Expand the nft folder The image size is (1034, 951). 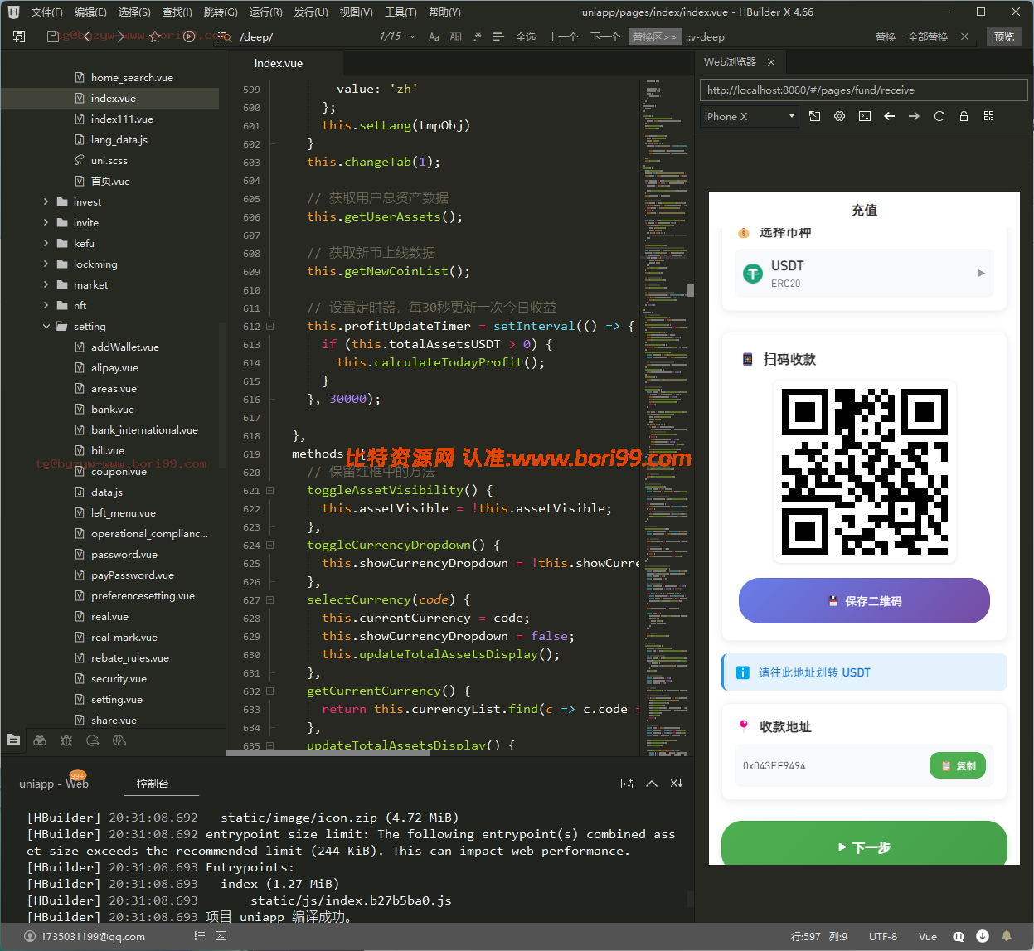point(46,305)
